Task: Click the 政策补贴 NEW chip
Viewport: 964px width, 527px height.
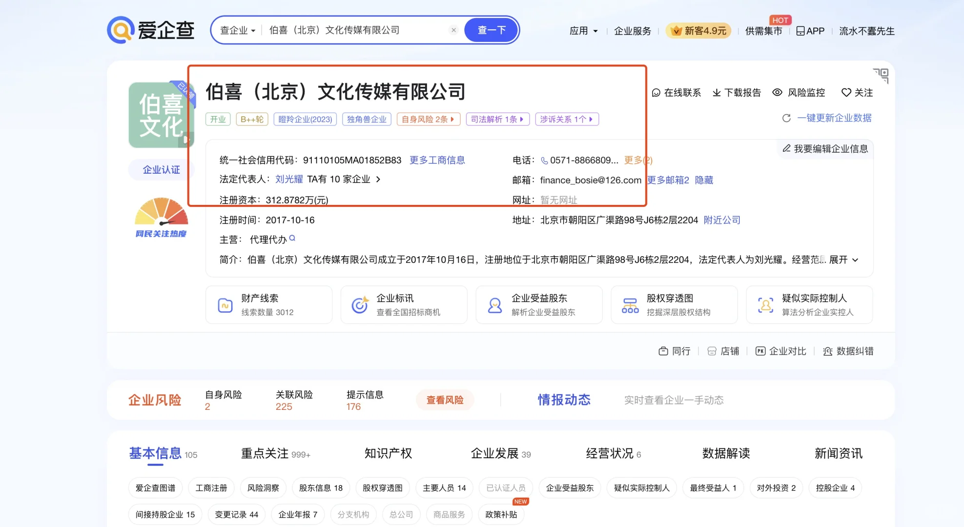Action: click(x=501, y=514)
